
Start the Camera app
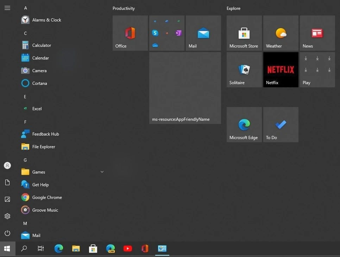(x=39, y=70)
